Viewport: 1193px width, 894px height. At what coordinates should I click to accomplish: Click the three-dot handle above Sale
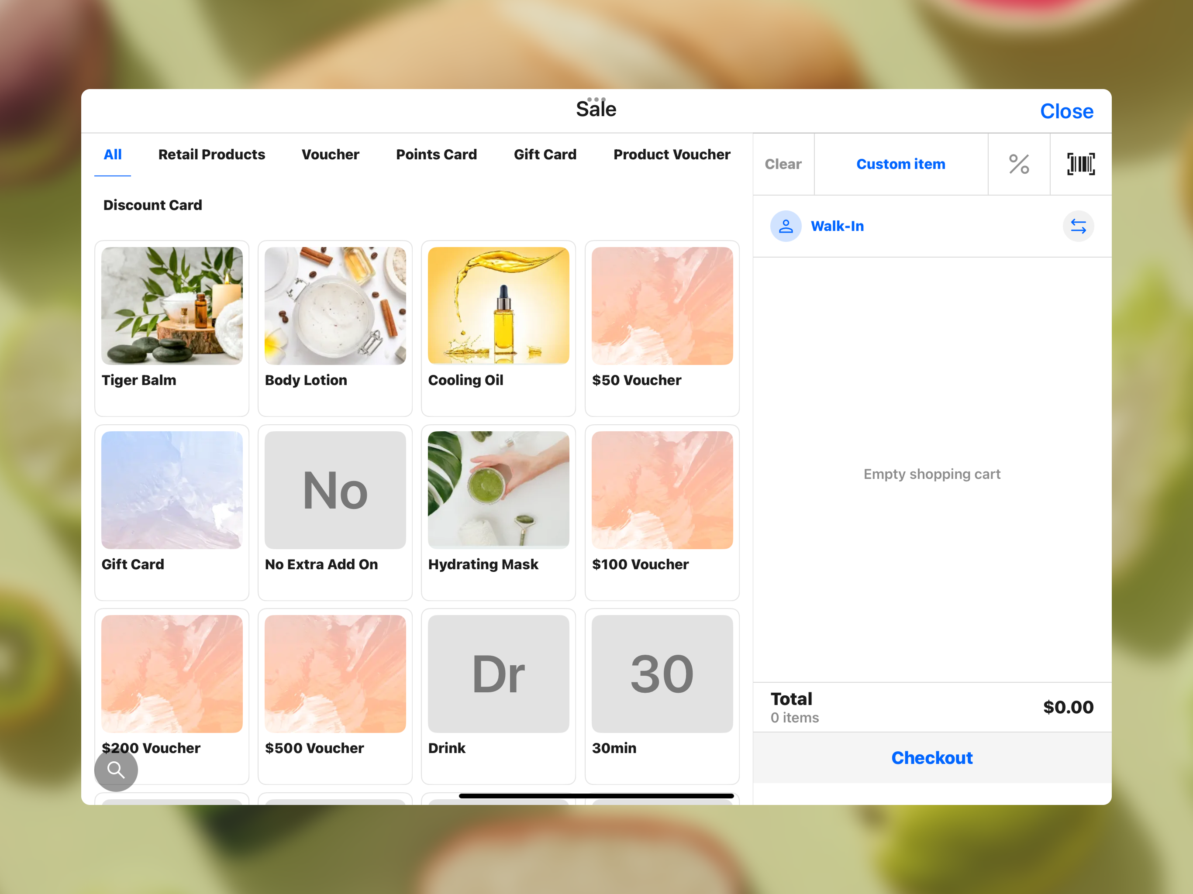596,99
